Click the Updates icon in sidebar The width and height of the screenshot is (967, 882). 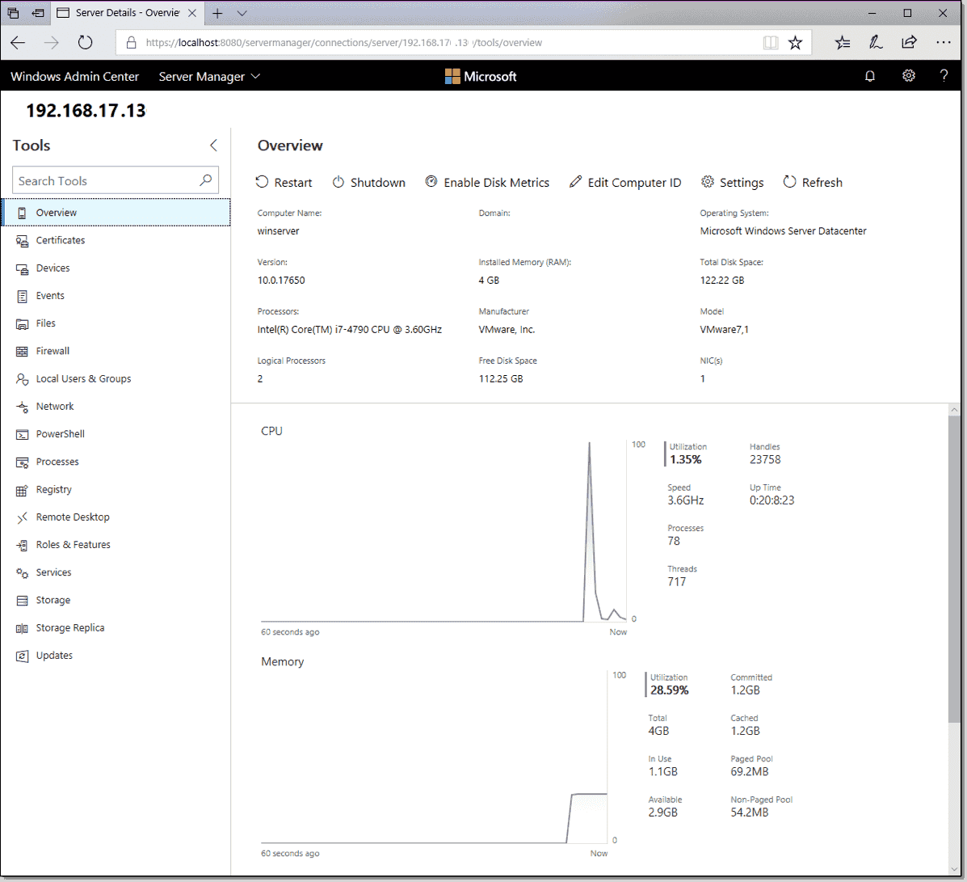[x=22, y=656]
